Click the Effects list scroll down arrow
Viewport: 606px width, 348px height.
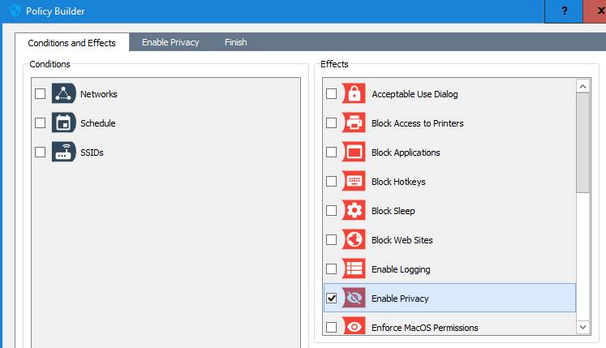pos(582,327)
